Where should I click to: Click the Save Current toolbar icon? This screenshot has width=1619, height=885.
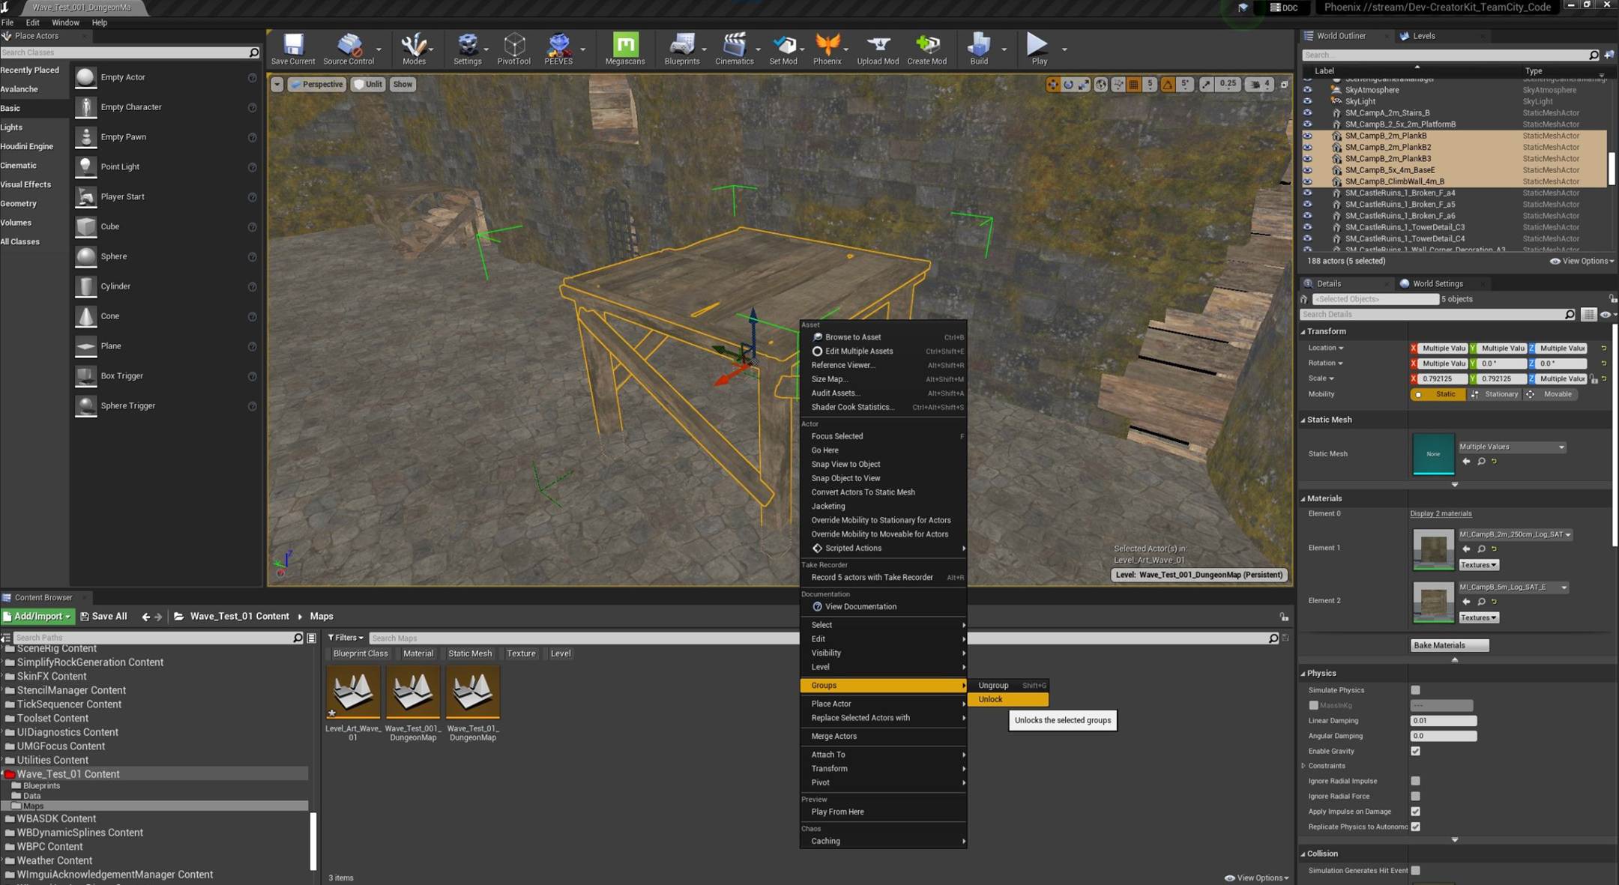292,48
